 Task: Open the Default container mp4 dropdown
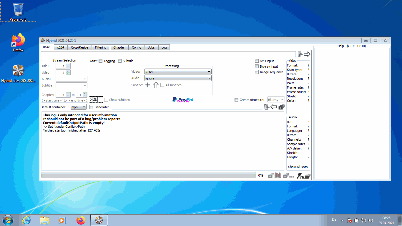(x=79, y=107)
